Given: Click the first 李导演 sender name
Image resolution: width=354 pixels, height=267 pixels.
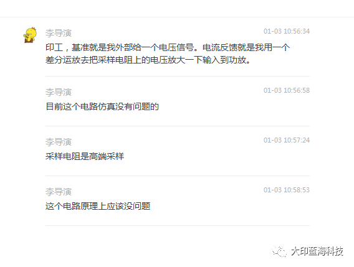Looking at the screenshot, I should point(59,33).
